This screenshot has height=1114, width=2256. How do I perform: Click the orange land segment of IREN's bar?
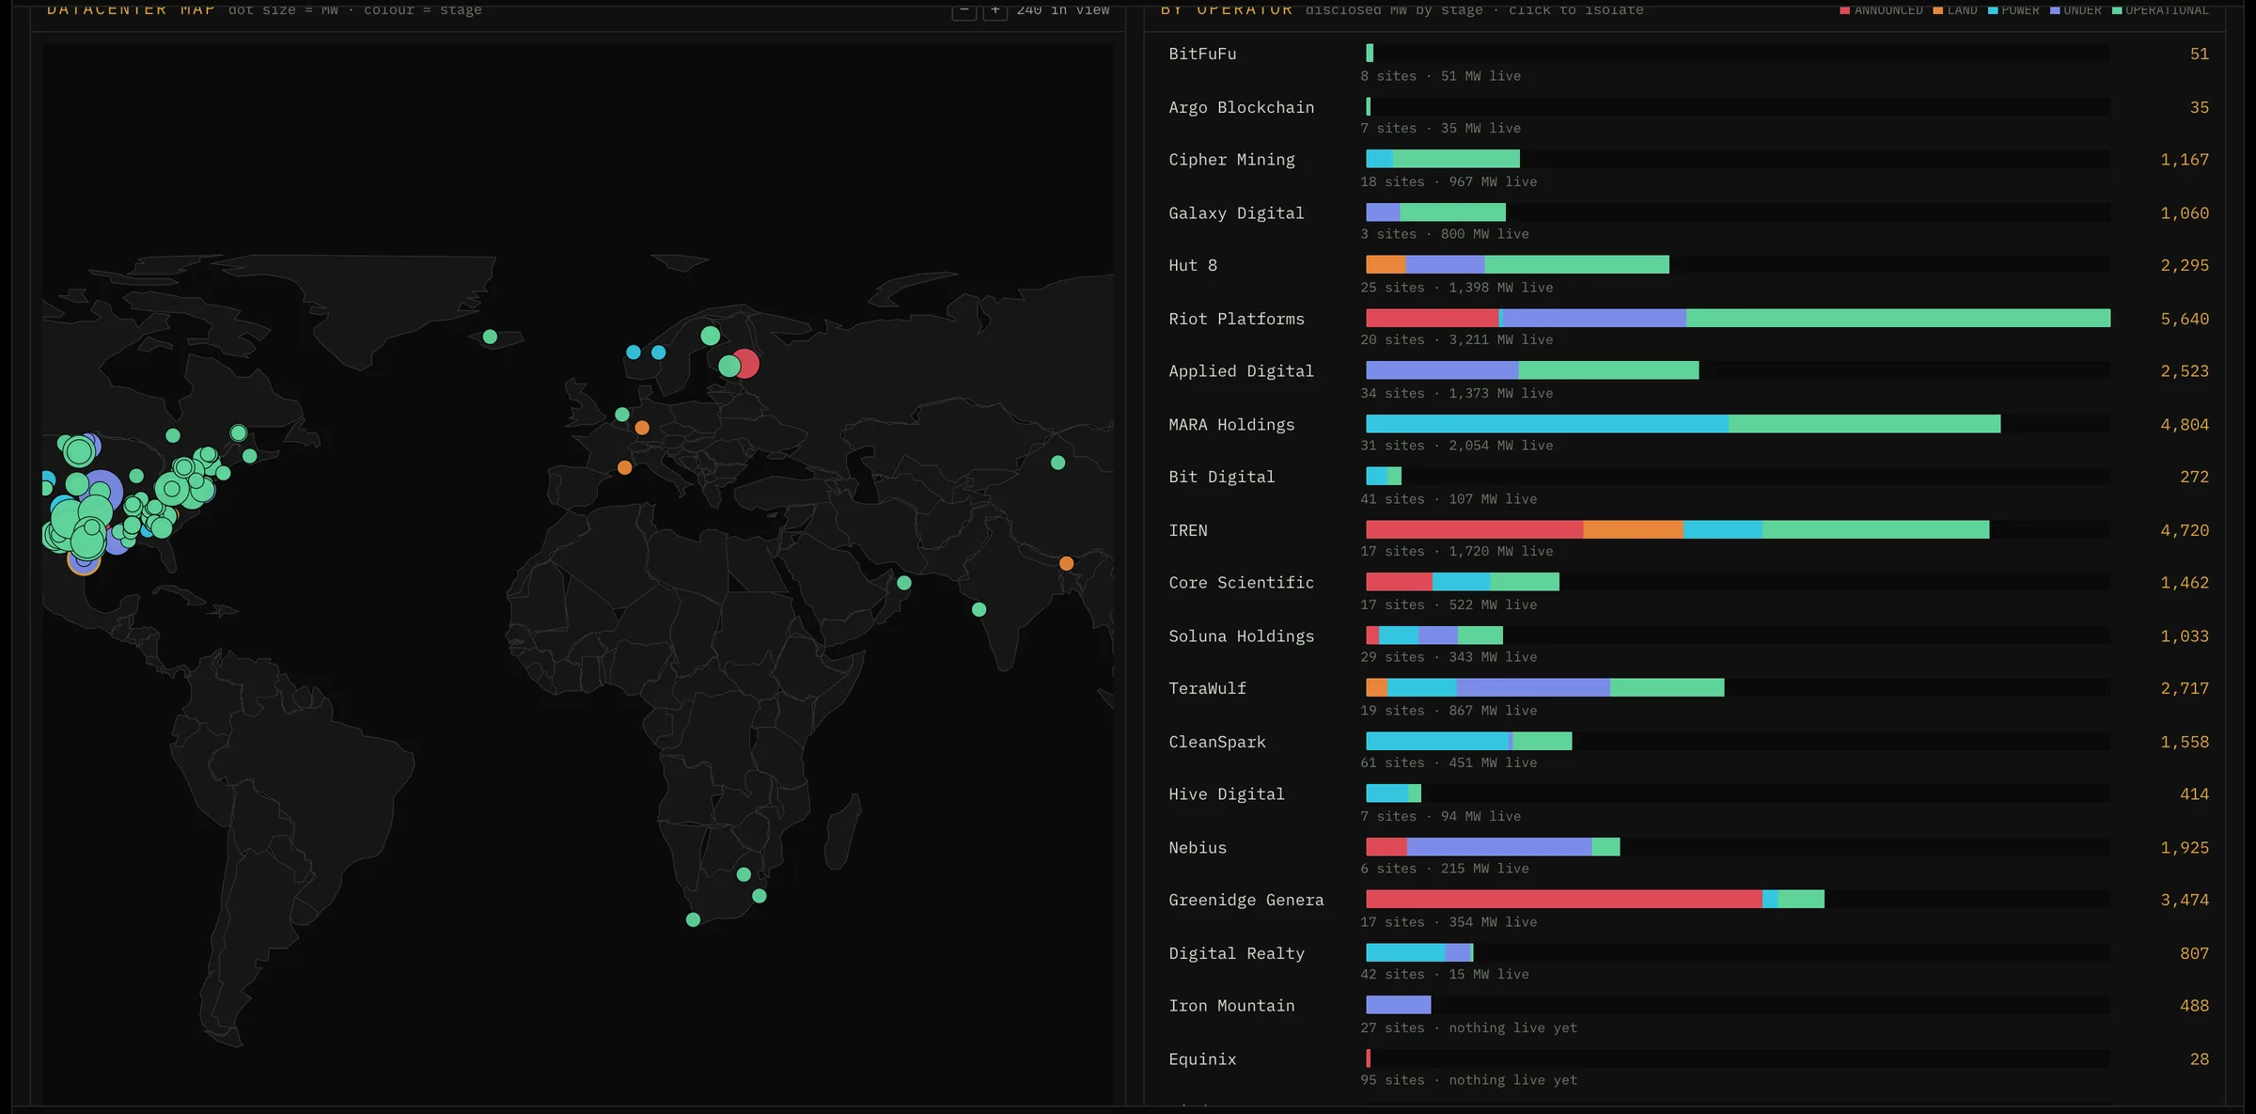[x=1633, y=530]
